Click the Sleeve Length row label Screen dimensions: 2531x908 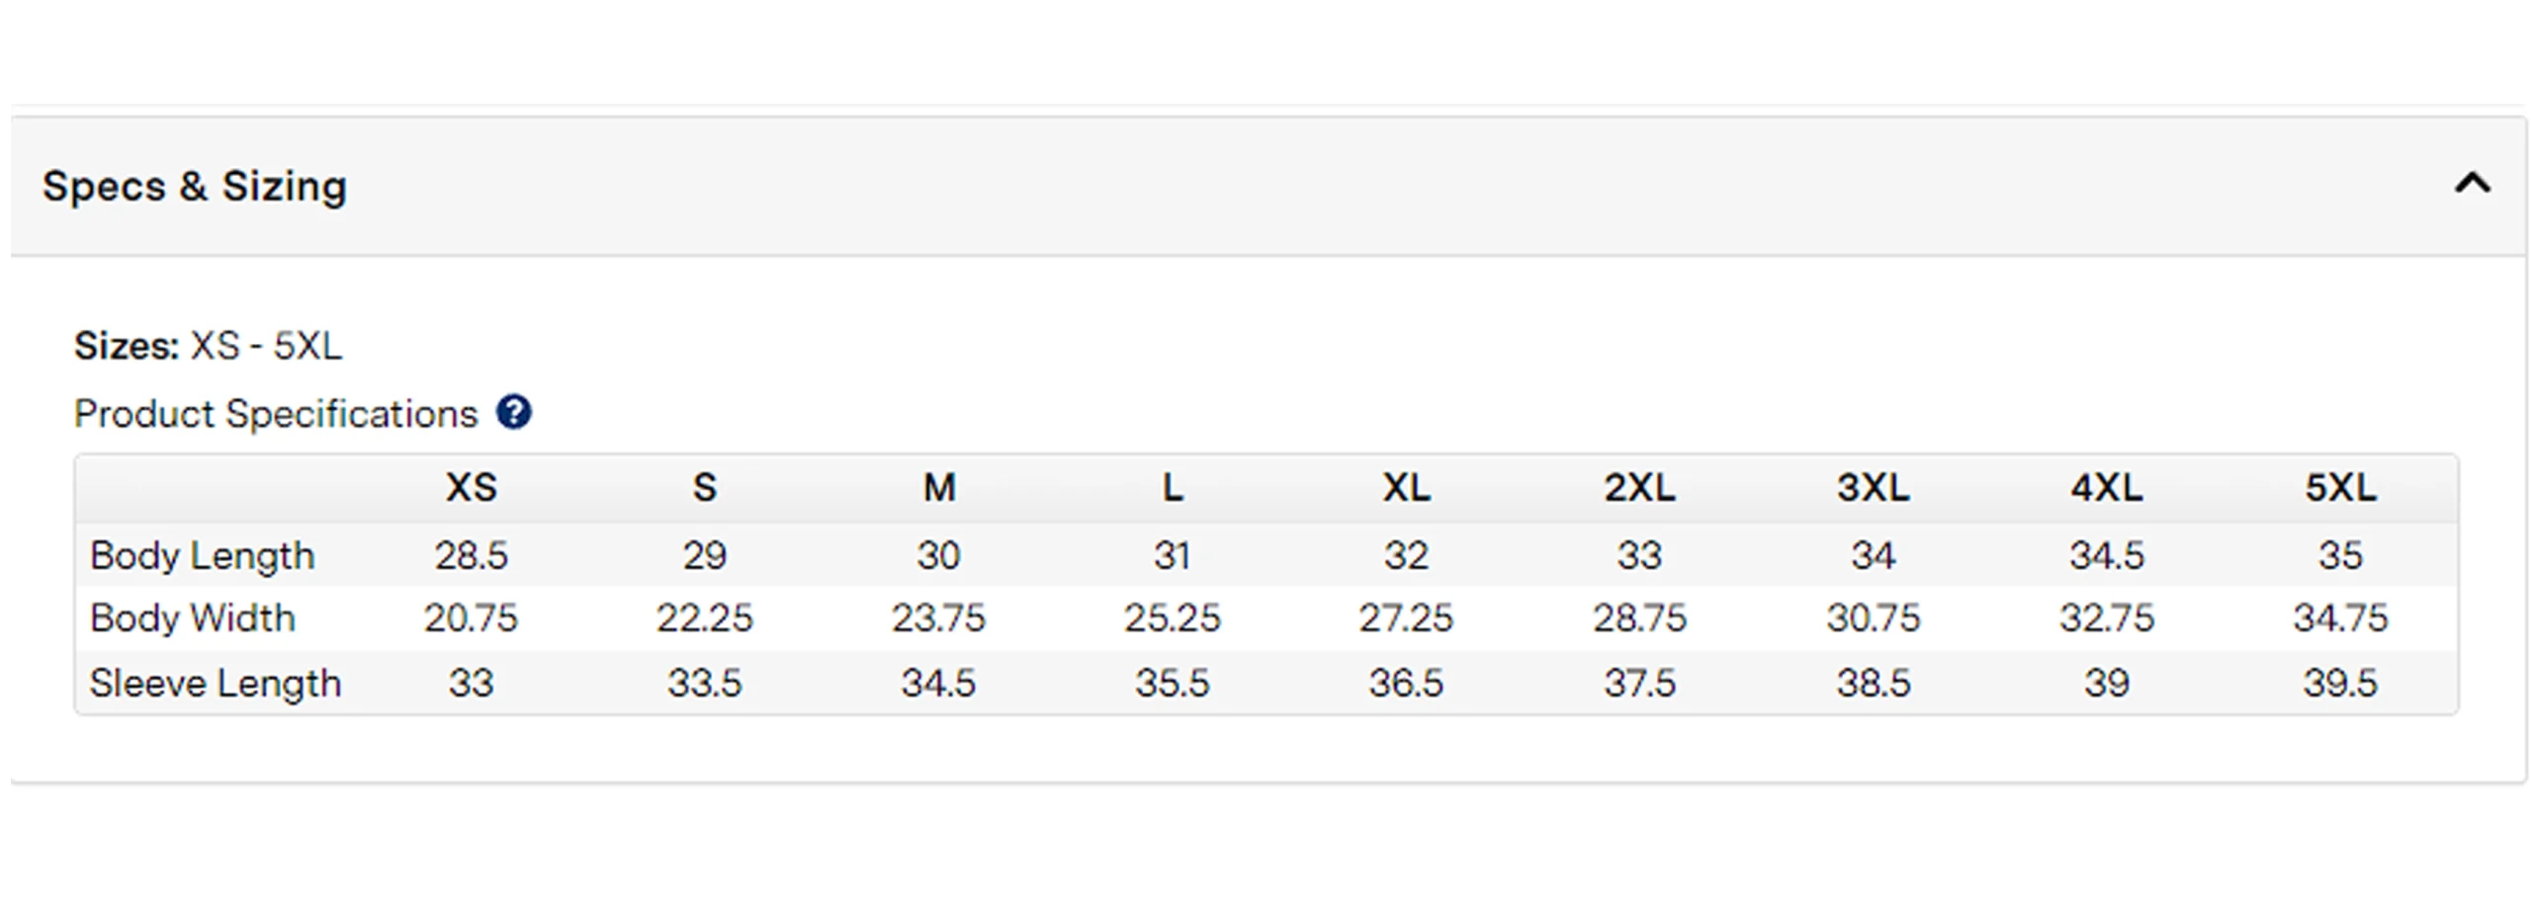pos(216,684)
